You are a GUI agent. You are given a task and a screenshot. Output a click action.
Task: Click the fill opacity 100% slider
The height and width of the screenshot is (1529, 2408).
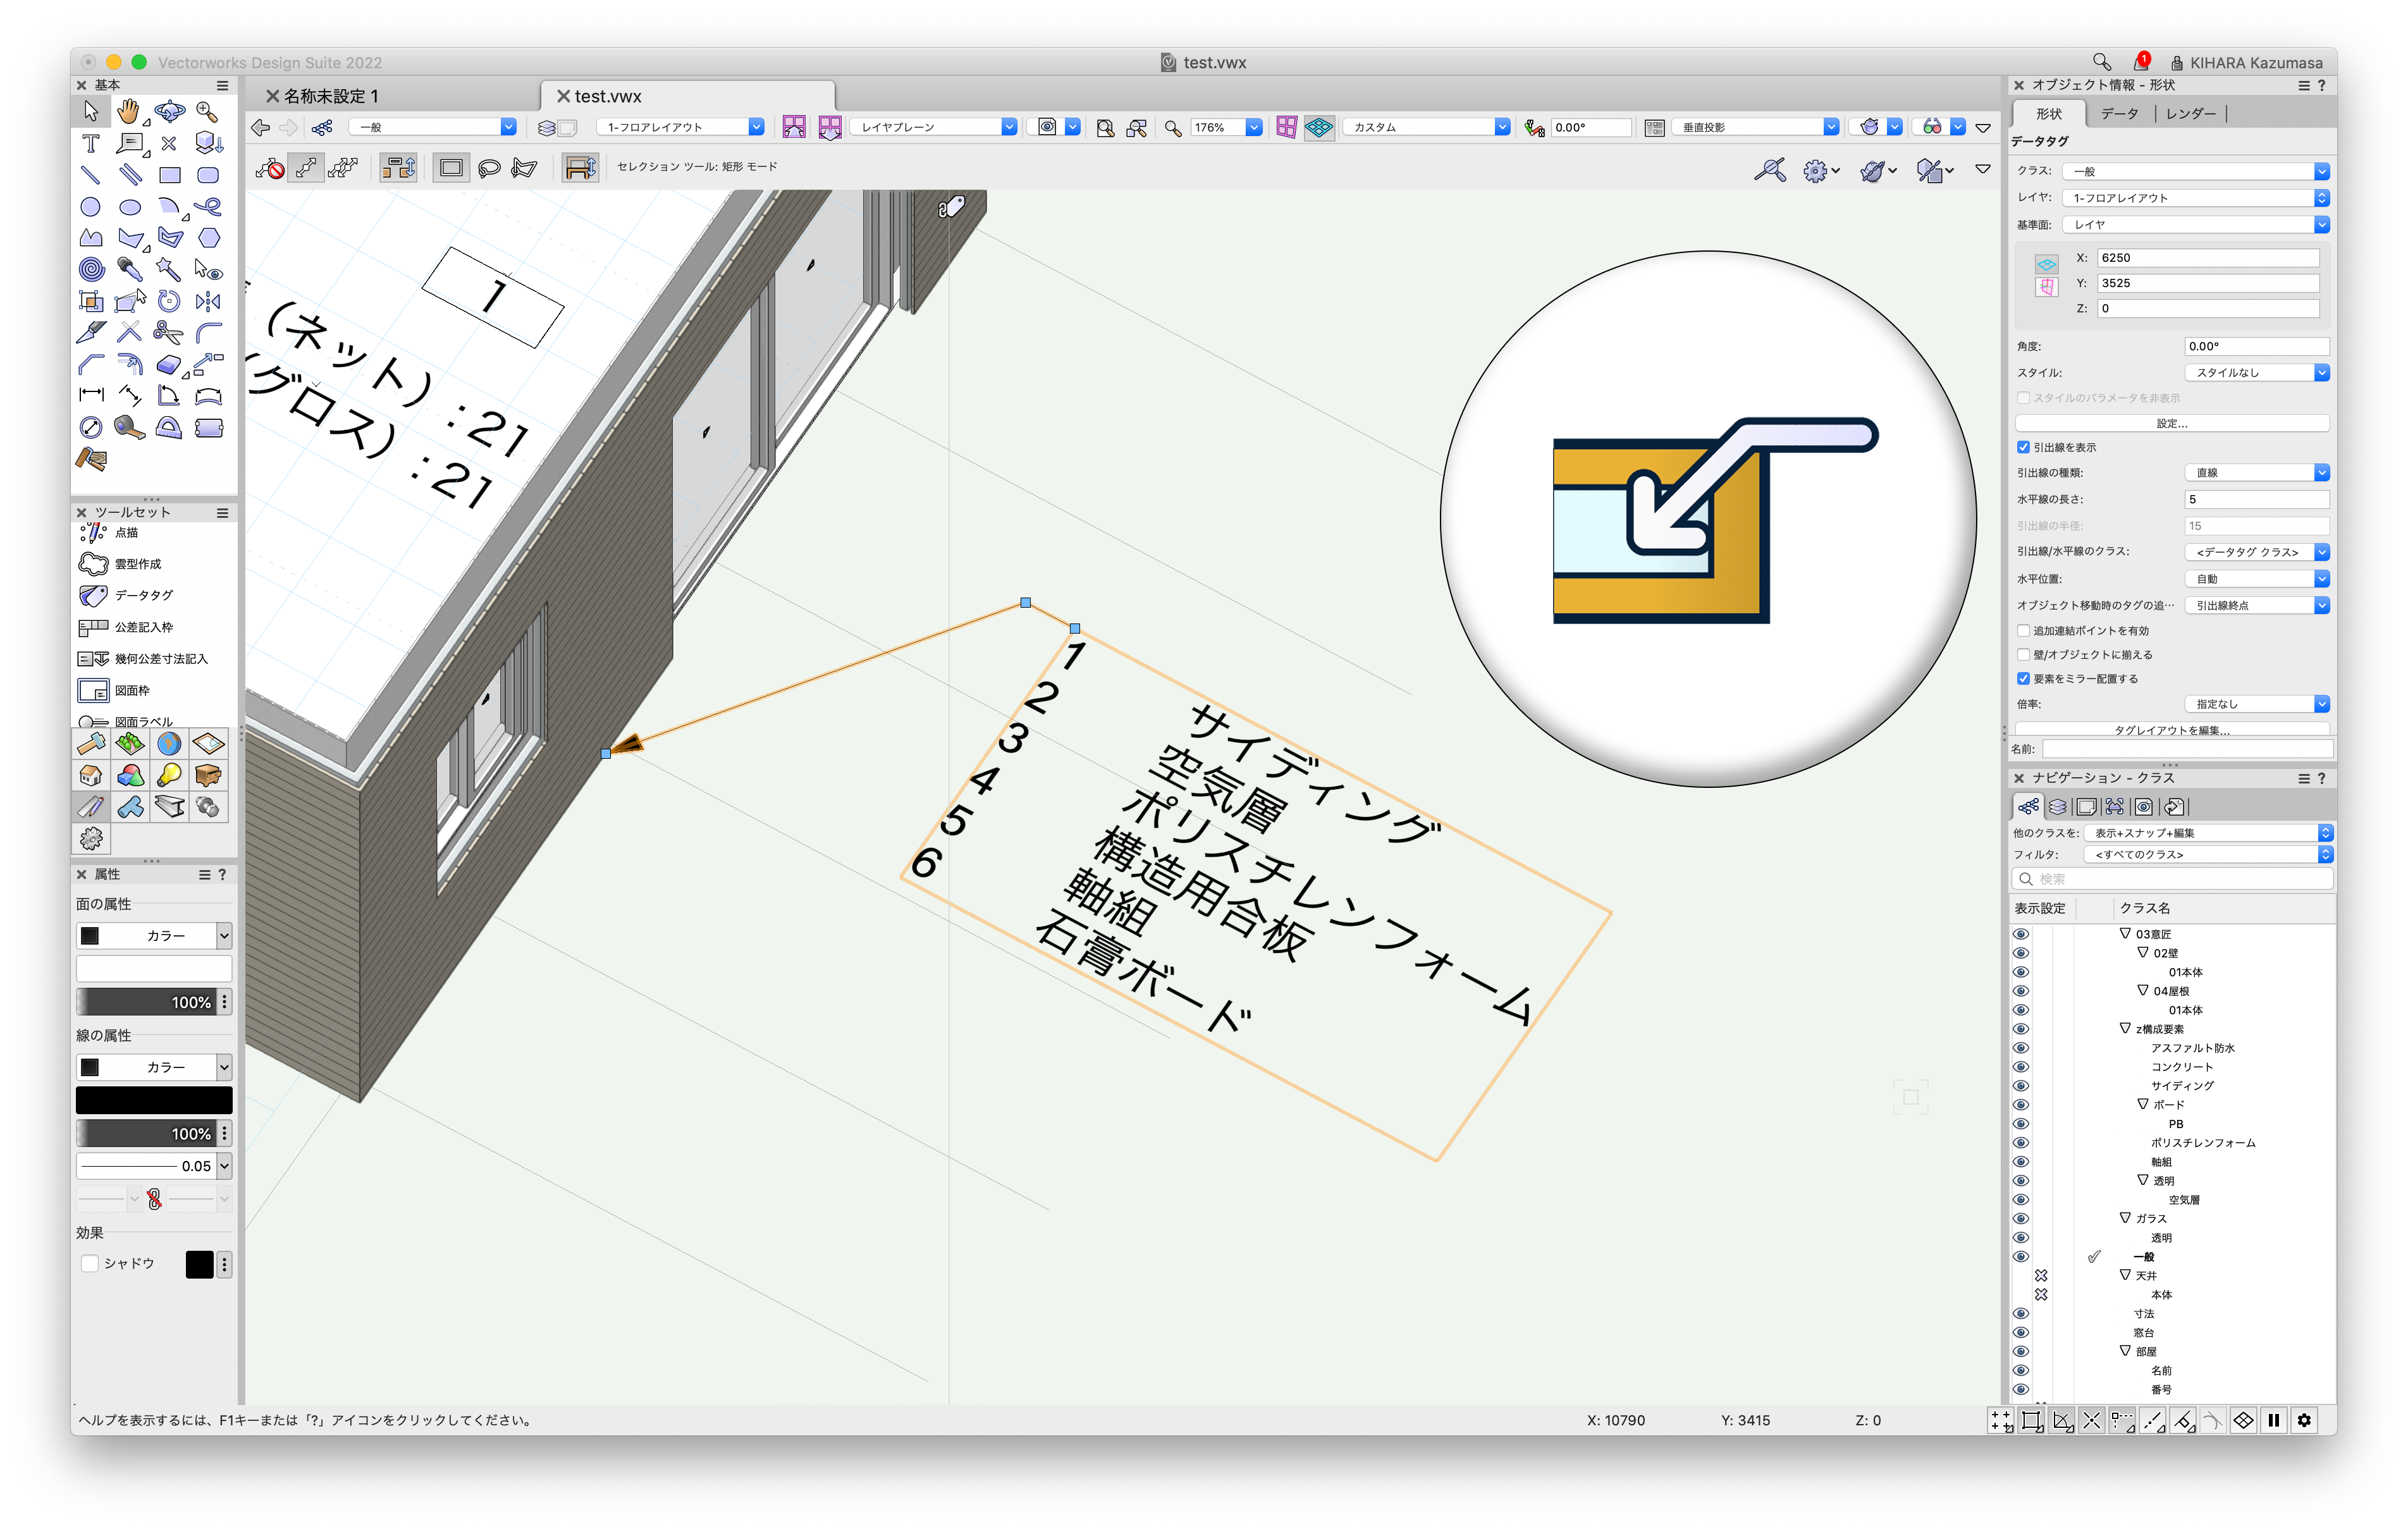point(147,1002)
